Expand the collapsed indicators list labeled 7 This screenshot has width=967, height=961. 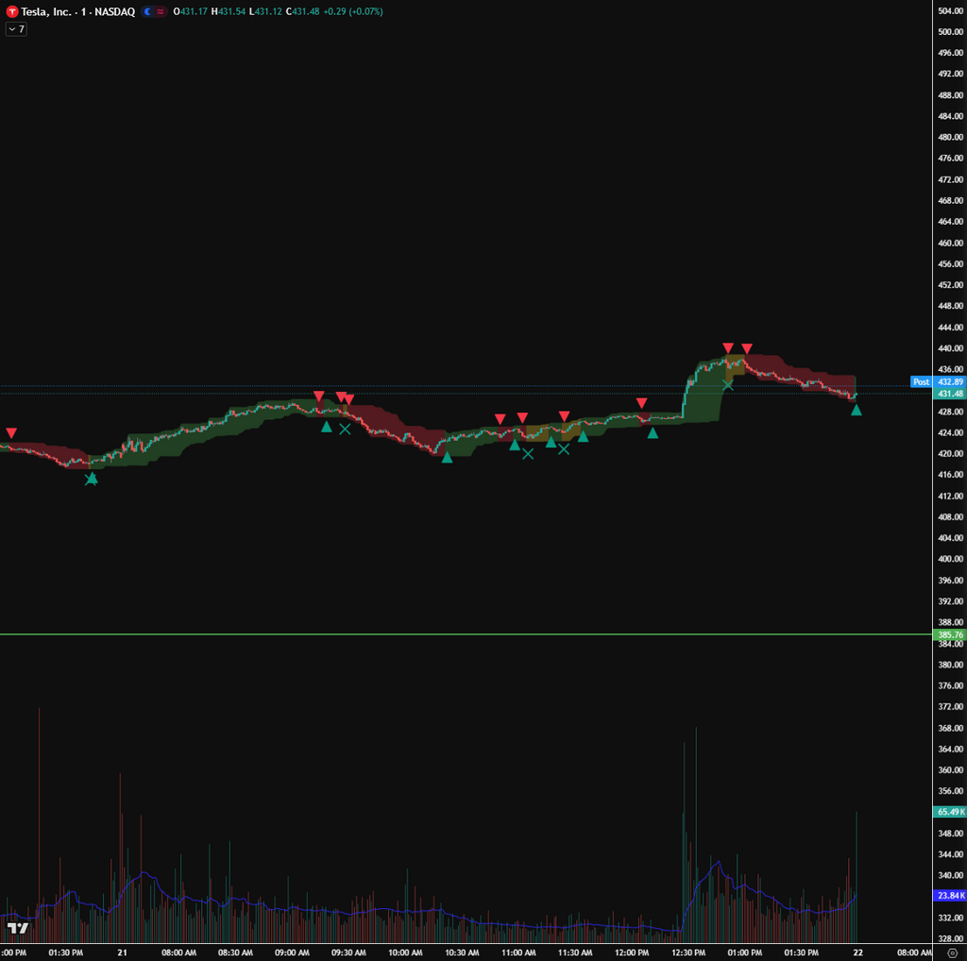pos(14,29)
